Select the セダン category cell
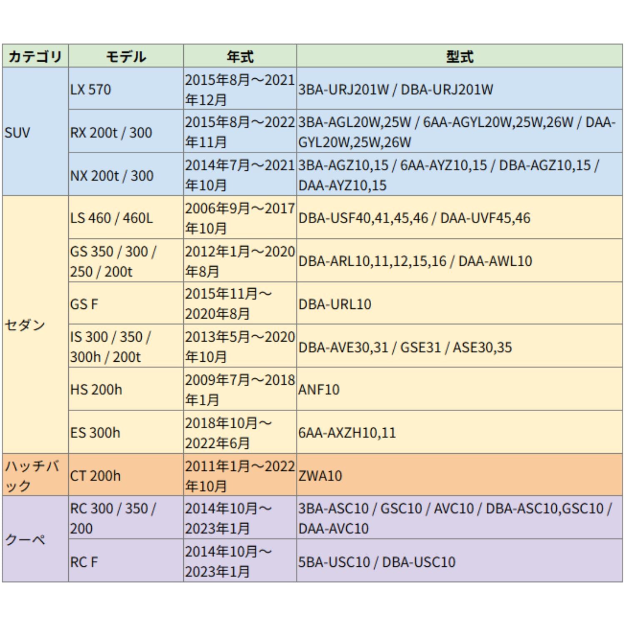 coord(35,325)
